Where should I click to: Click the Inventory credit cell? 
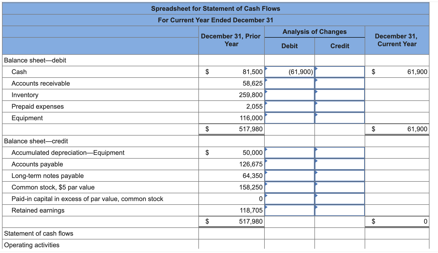340,95
